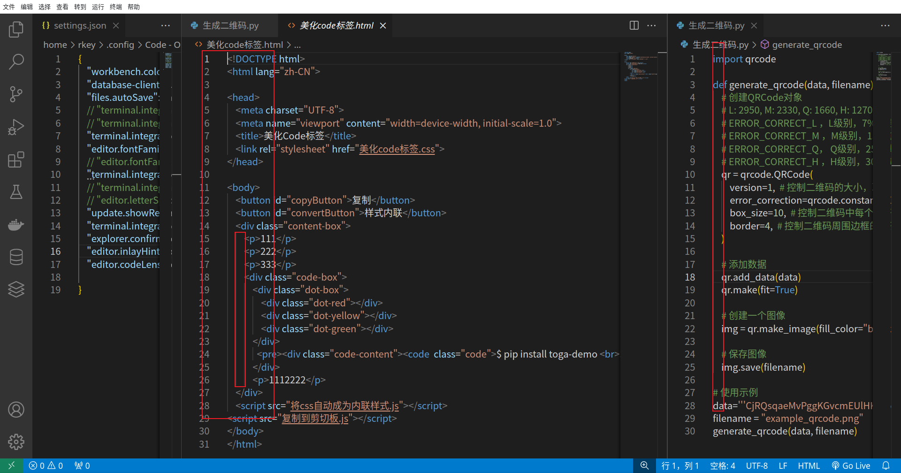Click the 'img.save(filename)' code line

[x=763, y=367]
